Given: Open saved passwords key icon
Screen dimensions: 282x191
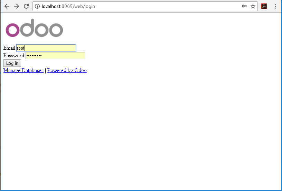Looking at the screenshot, I should pyautogui.click(x=244, y=6).
